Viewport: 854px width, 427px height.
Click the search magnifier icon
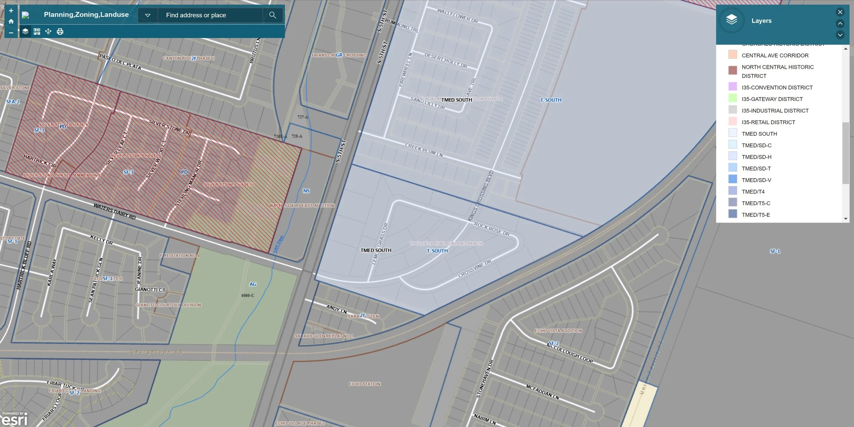coord(272,15)
